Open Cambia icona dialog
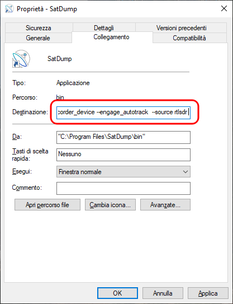Screen dimensions: 233x304 (110, 205)
